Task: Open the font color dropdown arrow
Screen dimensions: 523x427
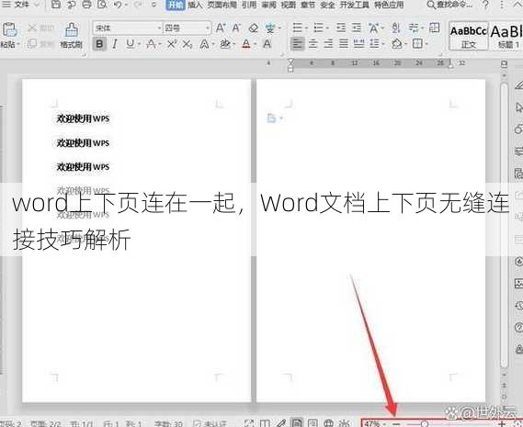Action: pyautogui.click(x=256, y=44)
